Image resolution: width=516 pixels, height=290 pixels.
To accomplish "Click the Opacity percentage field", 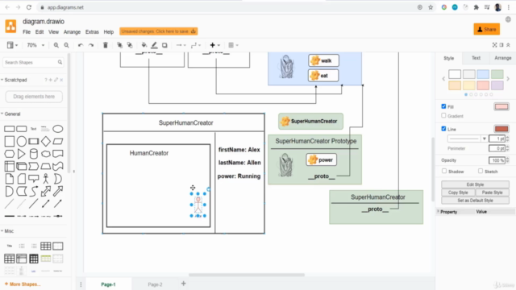I will [x=497, y=160].
